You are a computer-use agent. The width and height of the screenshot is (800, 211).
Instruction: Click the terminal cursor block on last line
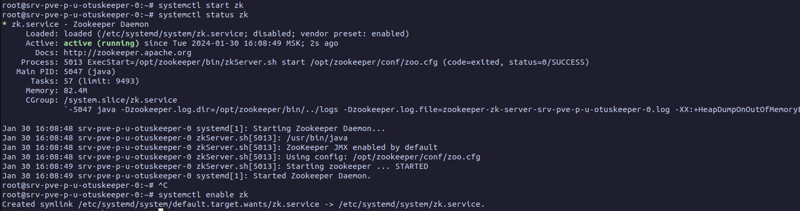161,209
